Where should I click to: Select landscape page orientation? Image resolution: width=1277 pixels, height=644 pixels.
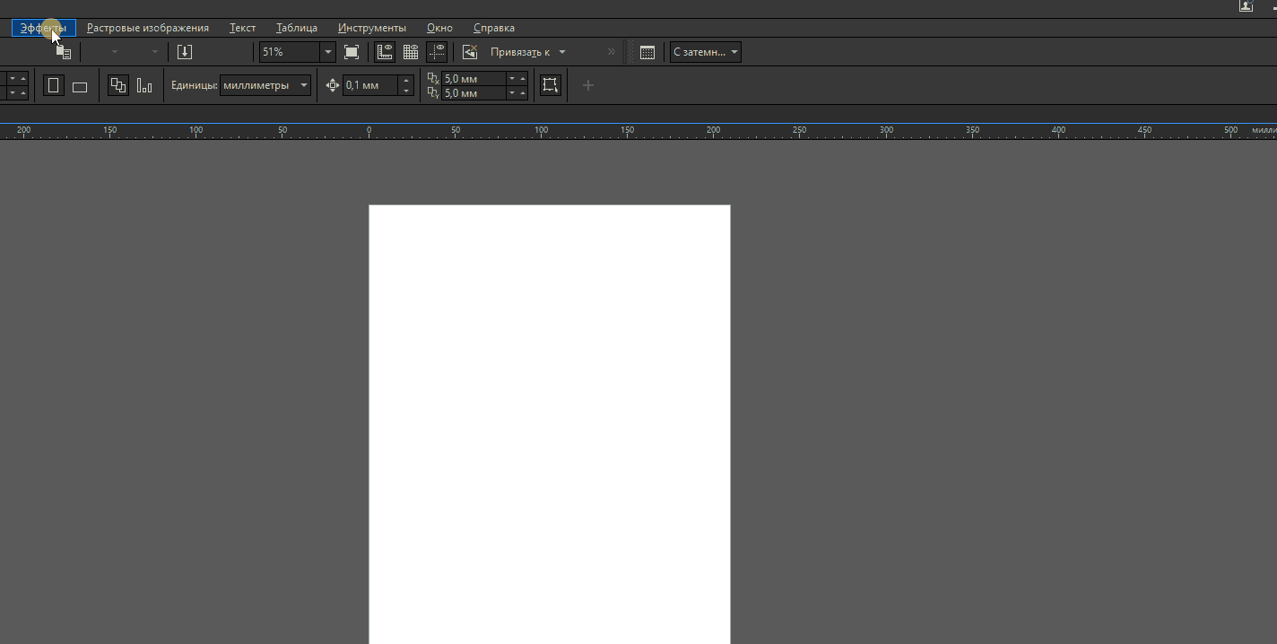pyautogui.click(x=80, y=86)
